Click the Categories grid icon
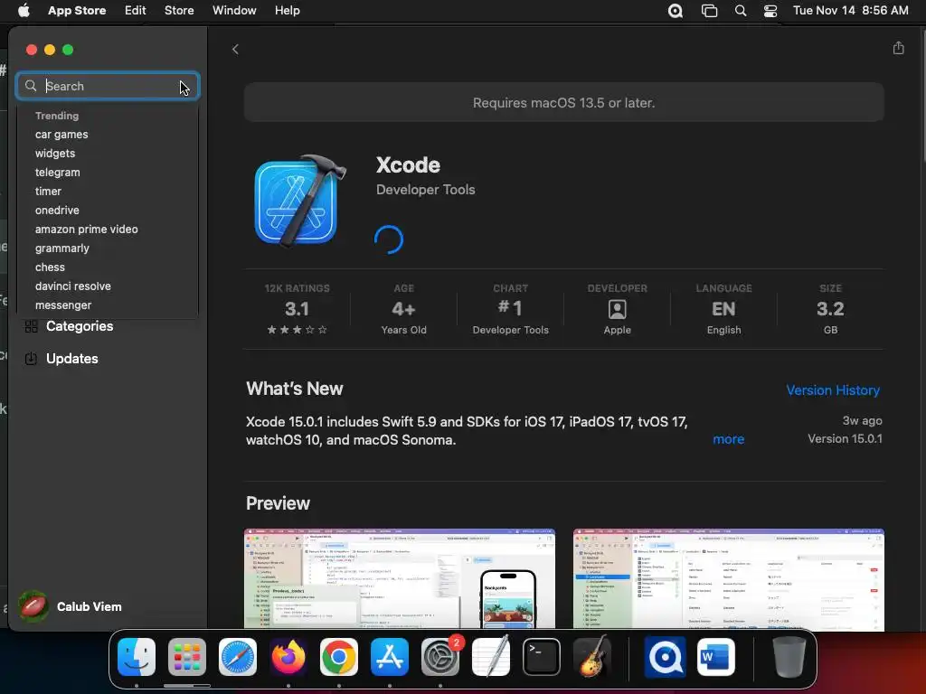The height and width of the screenshot is (694, 926). [x=32, y=326]
